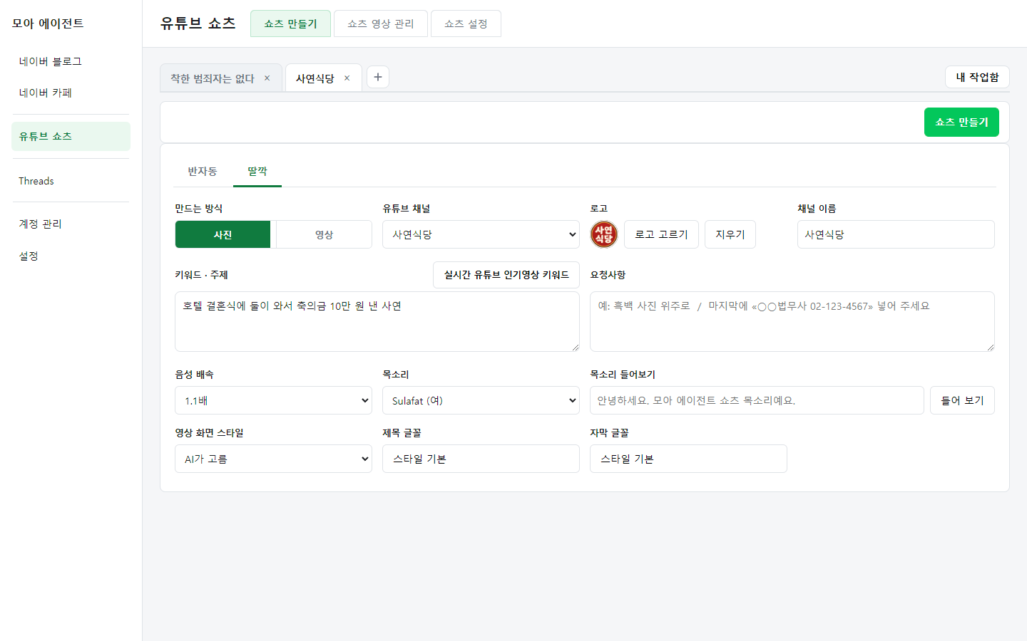Click the 요청사항 text area
1027x641 pixels.
(792, 321)
